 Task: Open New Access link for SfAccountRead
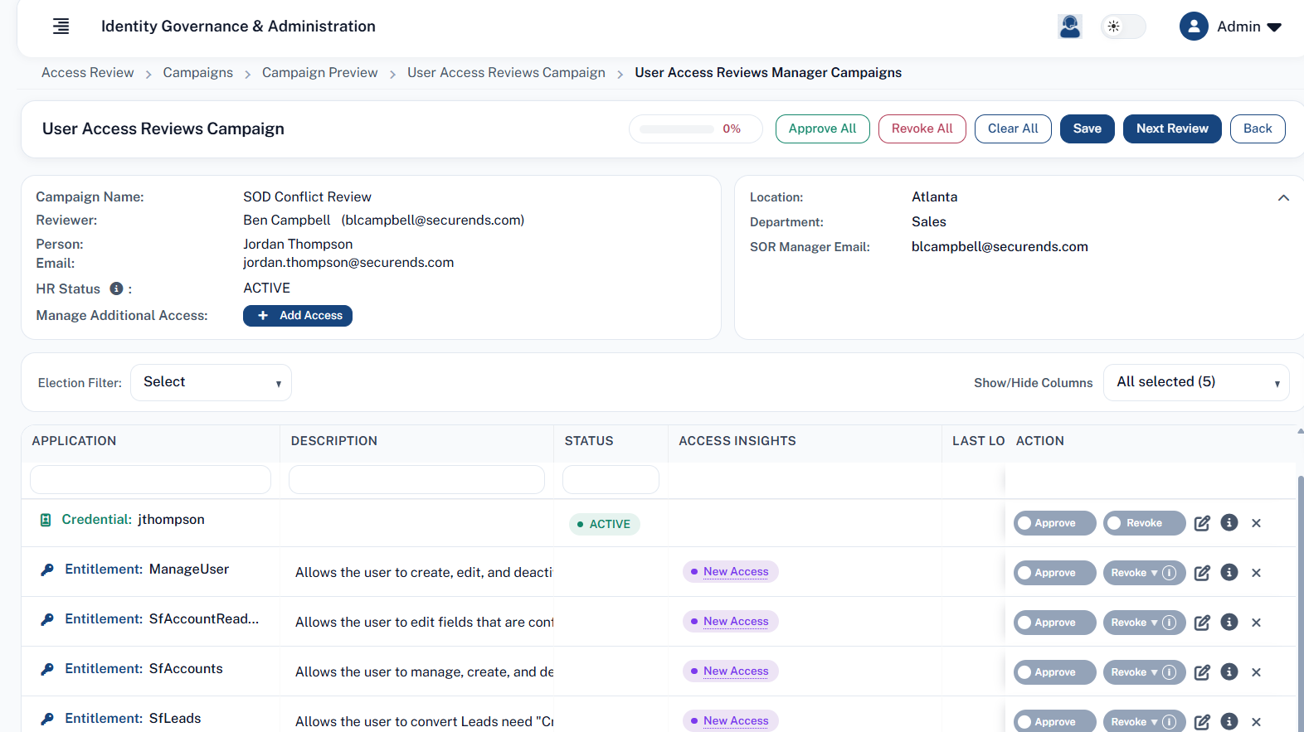coord(736,622)
